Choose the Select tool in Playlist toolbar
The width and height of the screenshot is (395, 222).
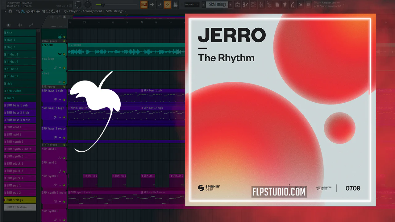48,11
